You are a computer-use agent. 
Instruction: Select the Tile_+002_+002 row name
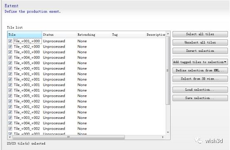click(x=27, y=112)
